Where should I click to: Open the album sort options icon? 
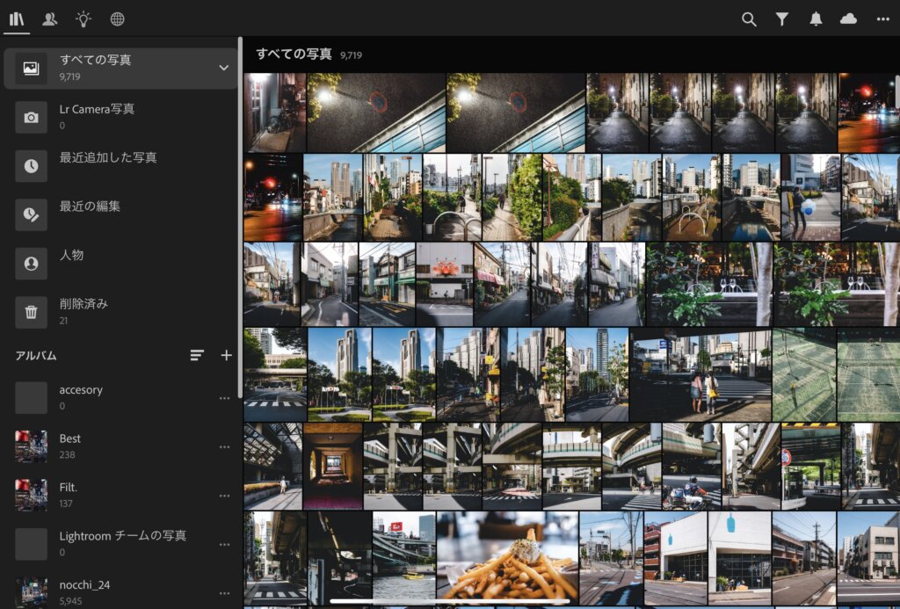click(197, 355)
